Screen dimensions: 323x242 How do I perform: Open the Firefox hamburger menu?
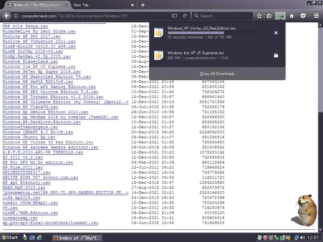316,16
